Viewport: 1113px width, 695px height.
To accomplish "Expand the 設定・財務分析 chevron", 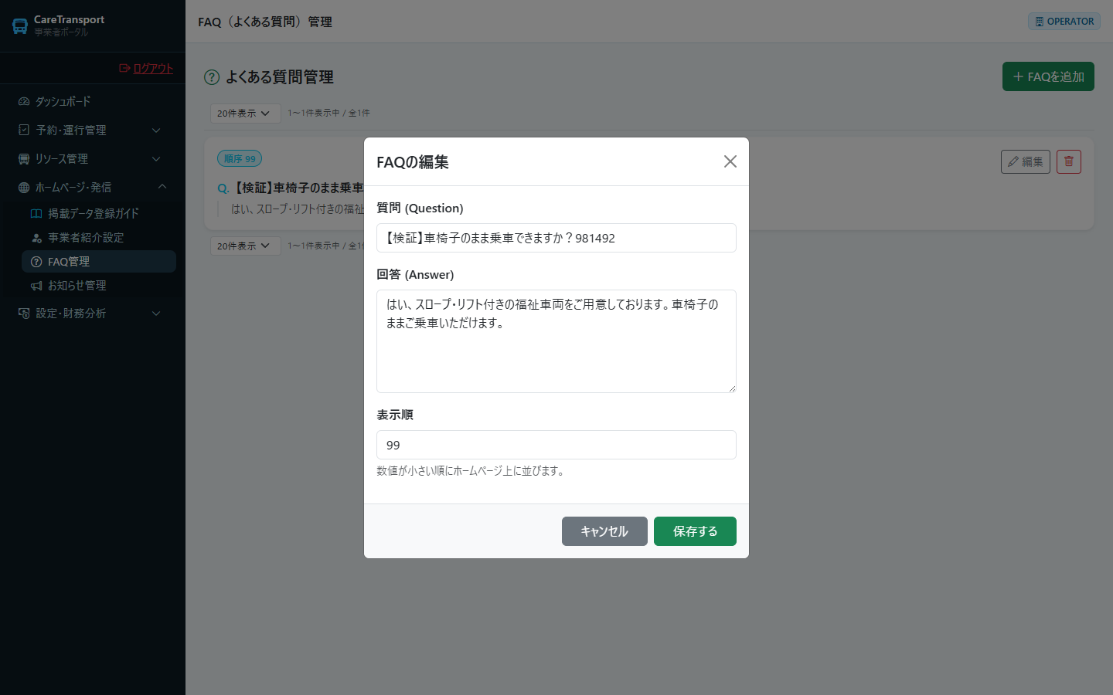I will click(x=156, y=314).
